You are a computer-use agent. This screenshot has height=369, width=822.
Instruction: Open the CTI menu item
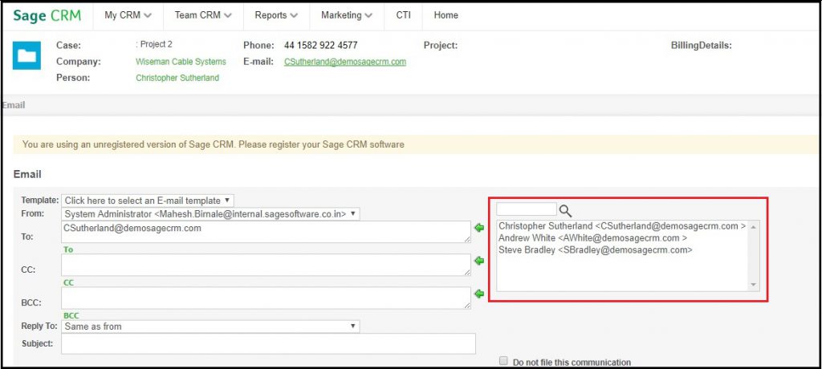click(x=403, y=16)
